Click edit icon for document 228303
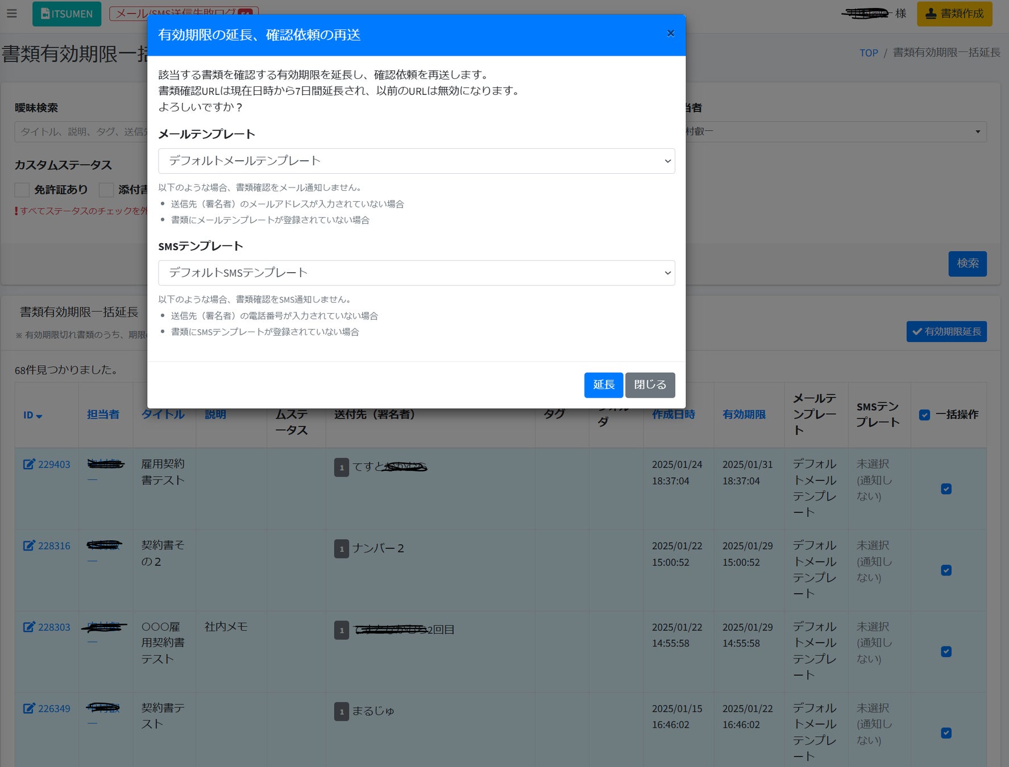The height and width of the screenshot is (767, 1009). [29, 627]
